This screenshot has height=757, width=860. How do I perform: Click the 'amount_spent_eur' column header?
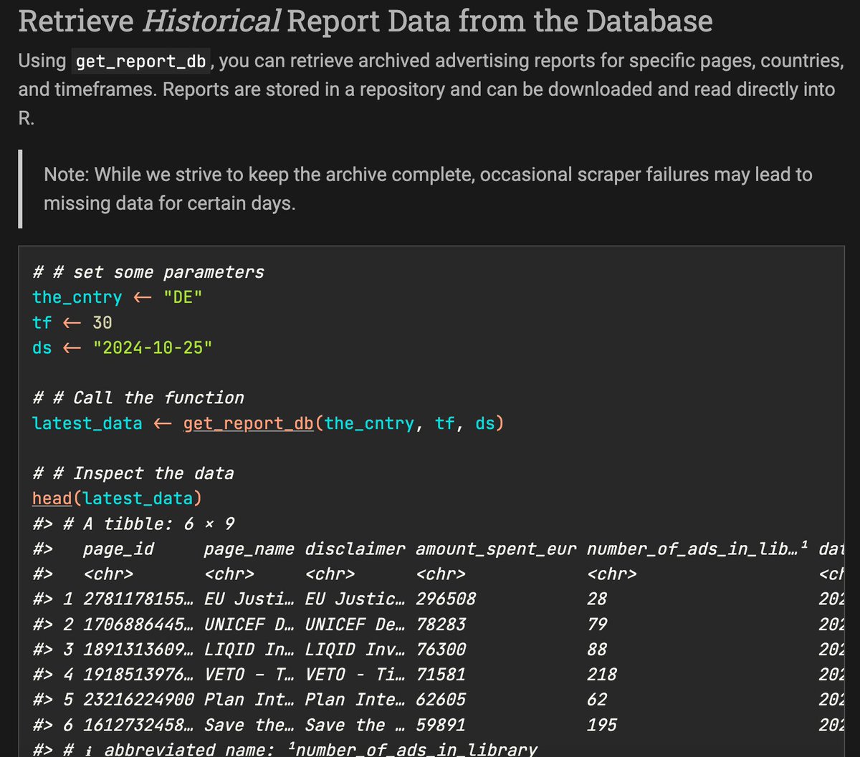tap(496, 549)
